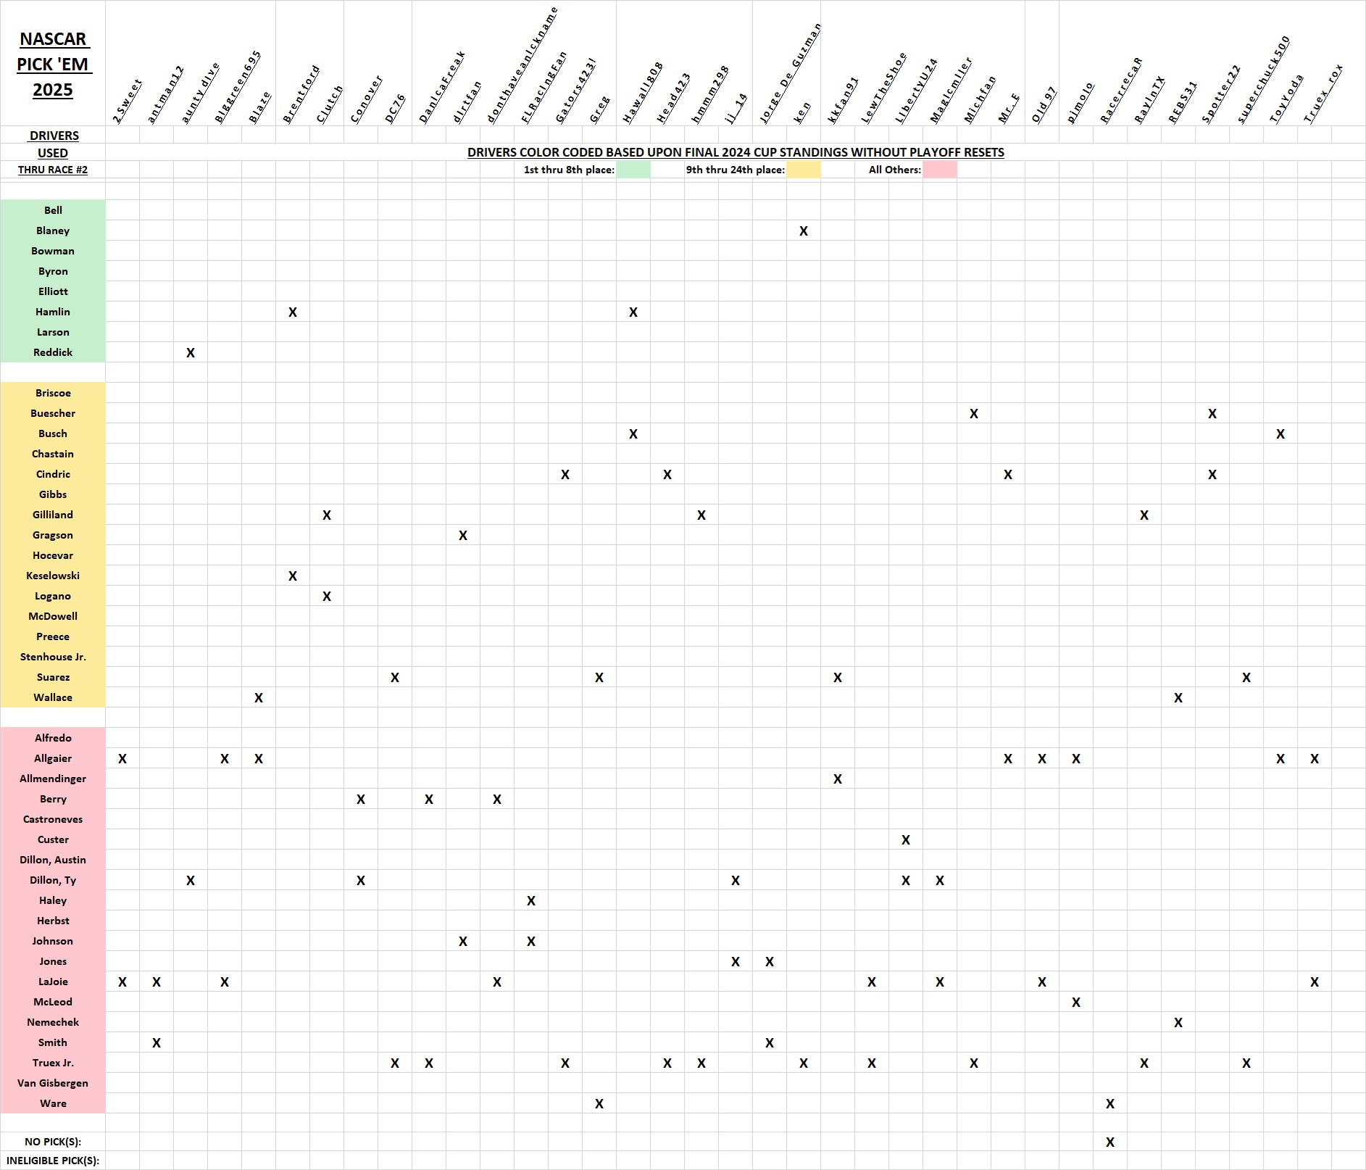Click the Ware driver row label
1366x1170 pixels.
pos(53,1103)
